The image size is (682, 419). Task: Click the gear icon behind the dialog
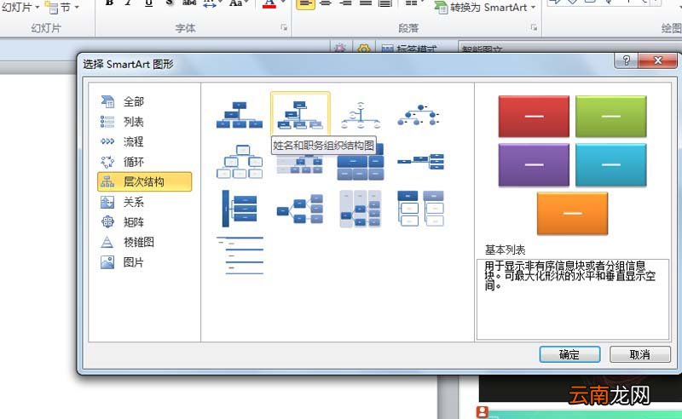point(364,48)
